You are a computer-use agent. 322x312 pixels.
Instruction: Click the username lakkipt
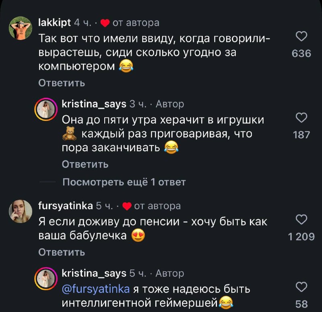[x=55, y=22]
